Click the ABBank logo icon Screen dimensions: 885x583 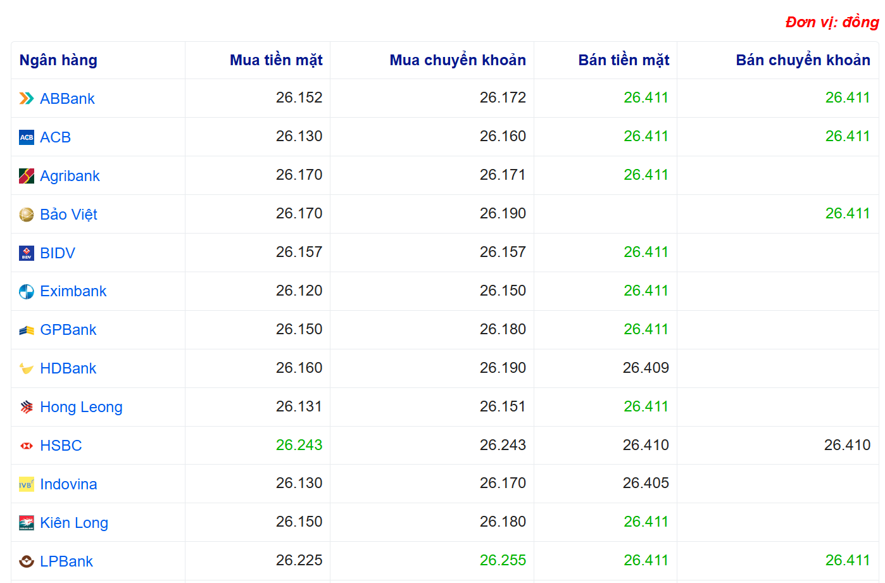27,99
